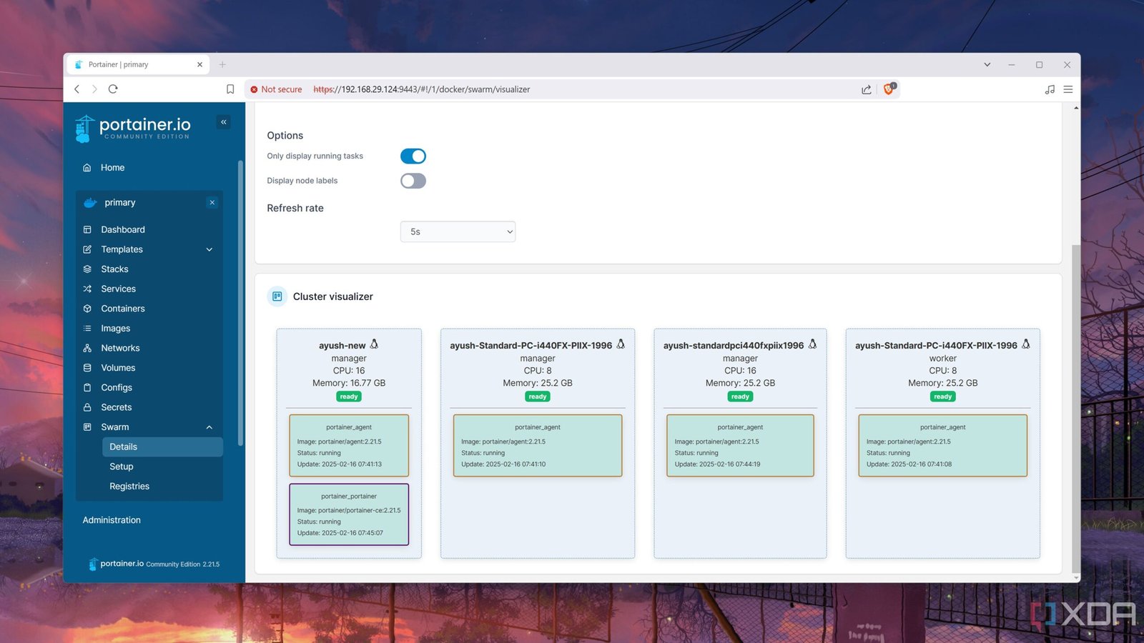Open the Registries page under Swarm
Screen dimensions: 1144x643
pyautogui.click(x=129, y=486)
